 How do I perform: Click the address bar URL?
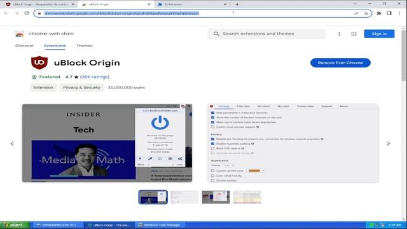(121, 13)
